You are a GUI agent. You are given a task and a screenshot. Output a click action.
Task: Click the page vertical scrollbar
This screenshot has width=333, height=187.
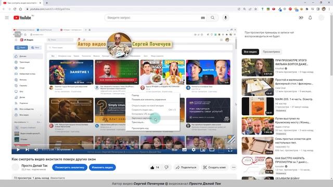(x=331, y=45)
